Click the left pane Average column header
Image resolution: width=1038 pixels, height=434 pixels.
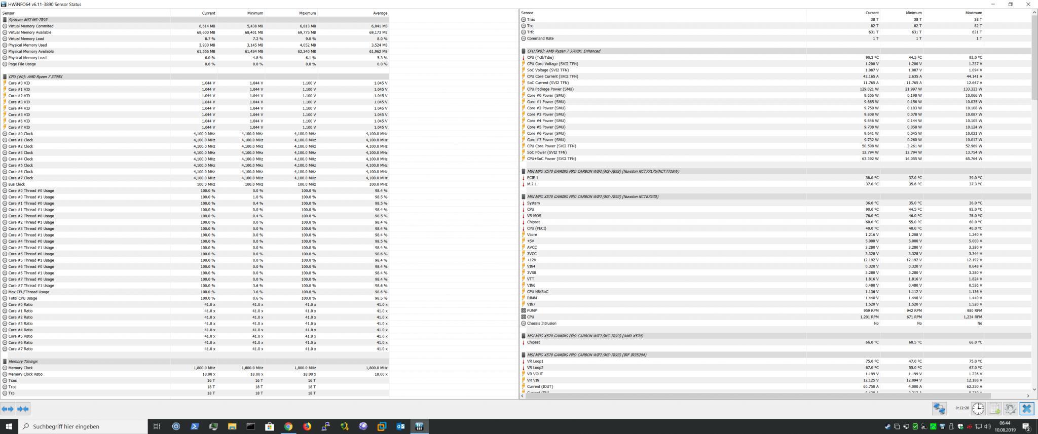(x=353, y=13)
